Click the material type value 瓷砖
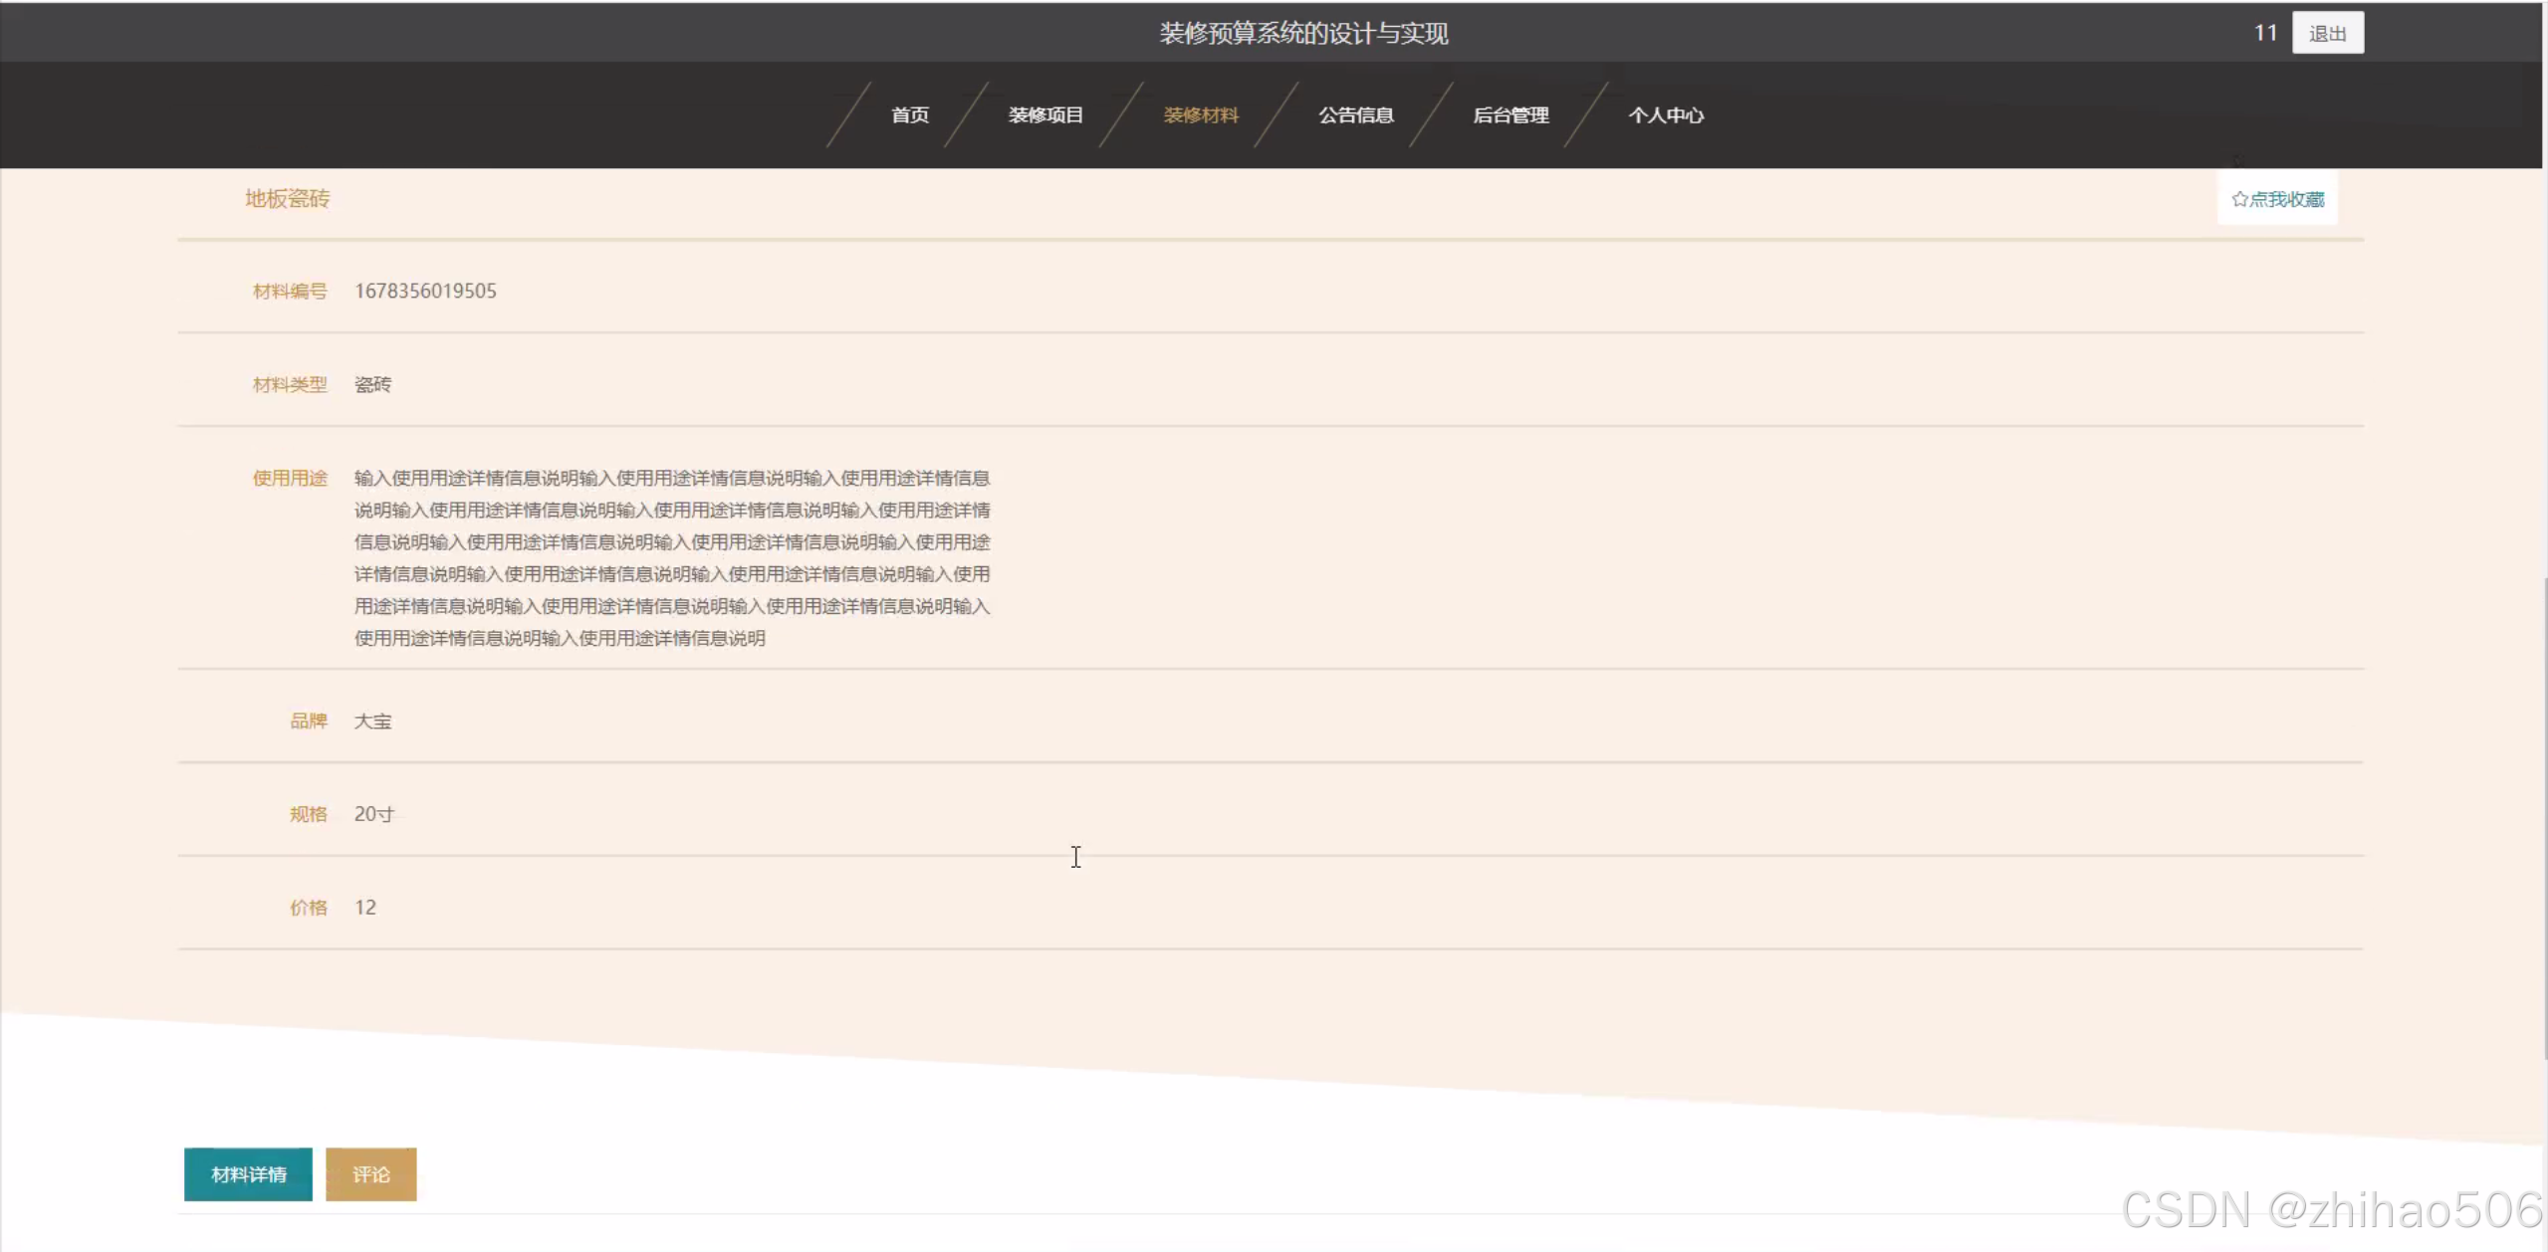The image size is (2548, 1252). click(372, 384)
